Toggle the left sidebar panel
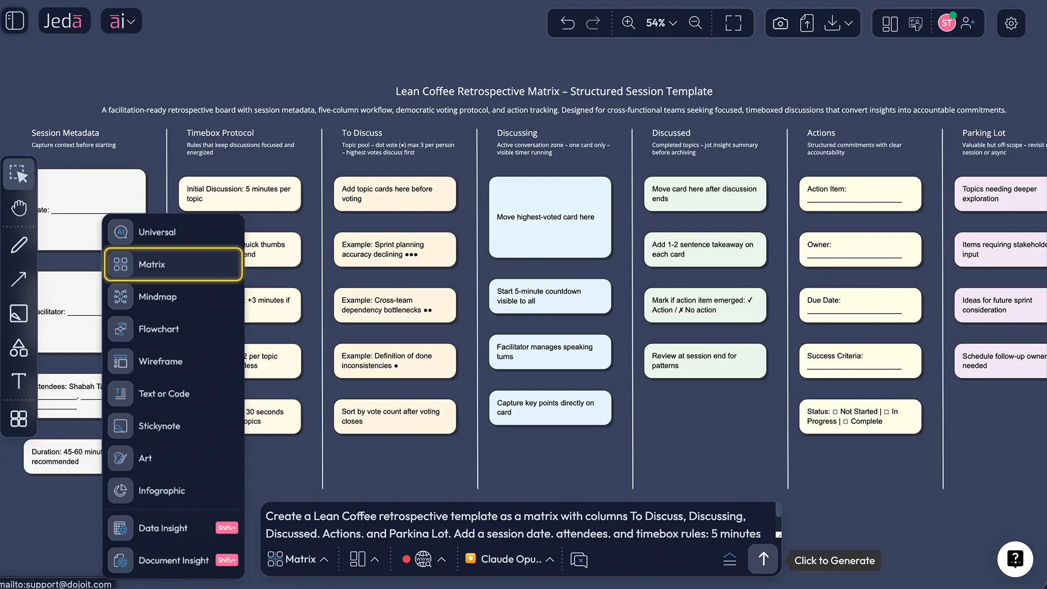The height and width of the screenshot is (589, 1047). (x=15, y=21)
